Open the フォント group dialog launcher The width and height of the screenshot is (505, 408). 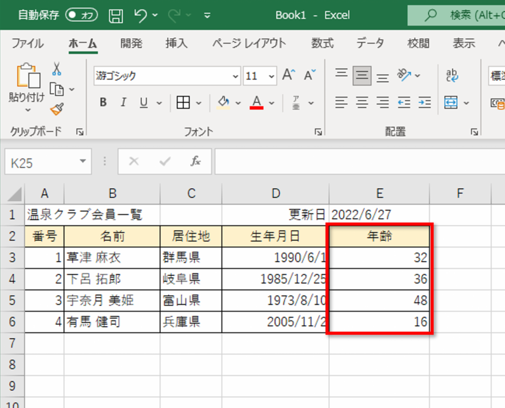pyautogui.click(x=318, y=132)
